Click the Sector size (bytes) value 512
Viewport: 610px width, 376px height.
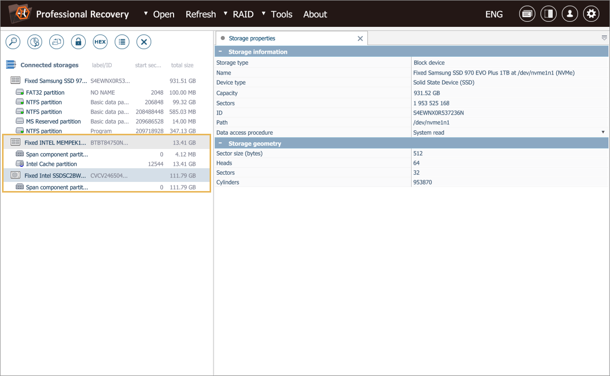418,153
